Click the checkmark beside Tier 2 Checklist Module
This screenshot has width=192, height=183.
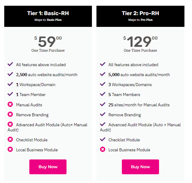[103, 140]
